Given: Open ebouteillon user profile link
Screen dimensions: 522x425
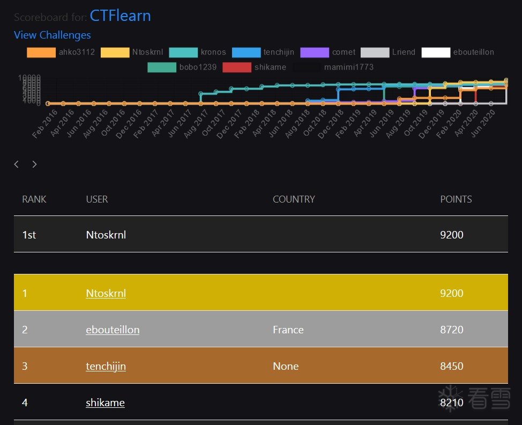Looking at the screenshot, I should [113, 330].
